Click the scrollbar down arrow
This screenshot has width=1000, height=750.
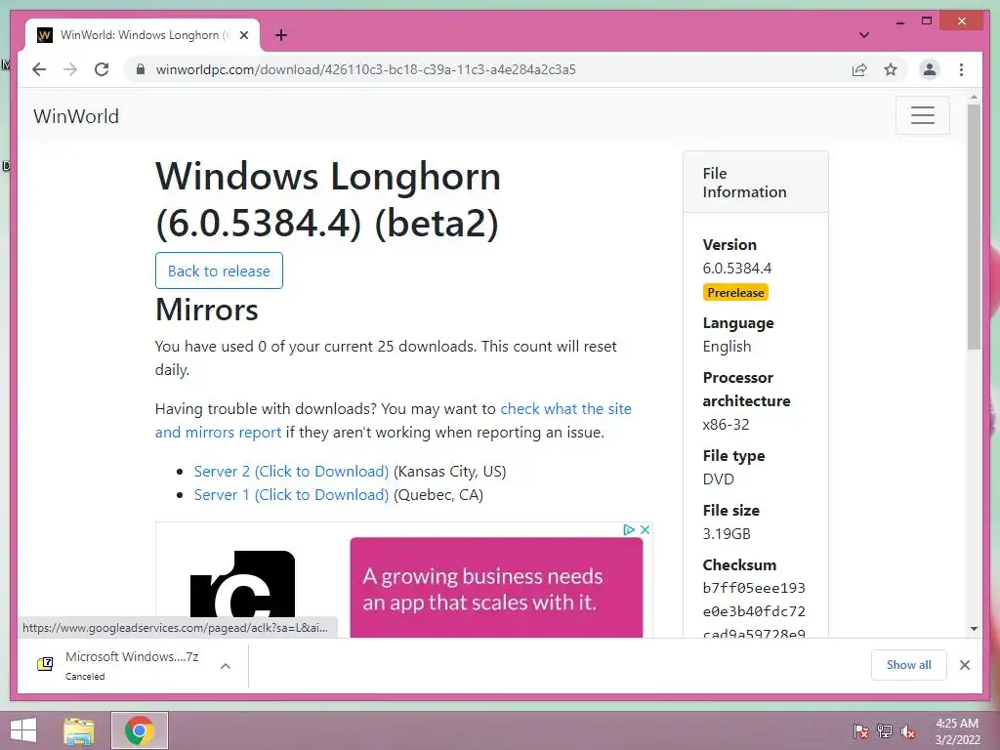(x=974, y=629)
